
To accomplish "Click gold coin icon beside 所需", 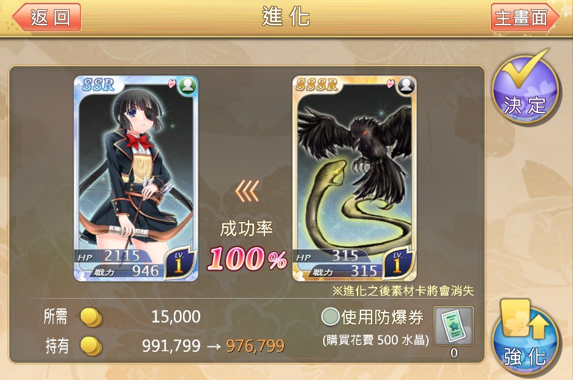I will [x=91, y=317].
